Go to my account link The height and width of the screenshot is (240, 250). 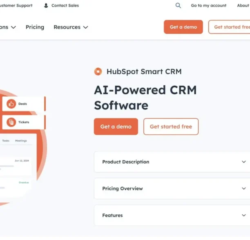pos(209,6)
